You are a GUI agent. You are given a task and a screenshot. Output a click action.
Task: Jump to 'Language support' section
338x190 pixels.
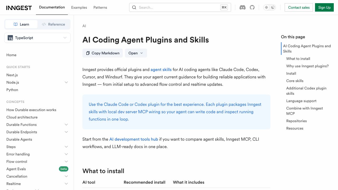[301, 101]
